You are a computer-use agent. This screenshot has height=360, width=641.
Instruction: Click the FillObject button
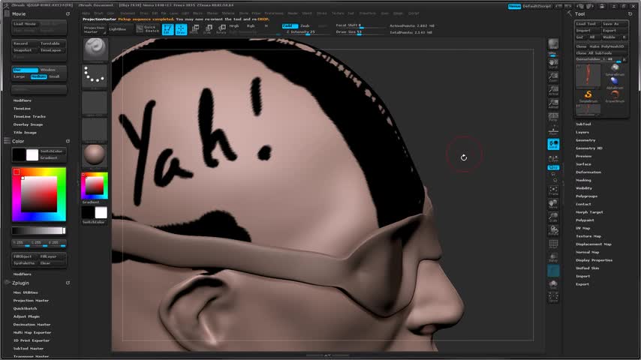click(x=23, y=256)
